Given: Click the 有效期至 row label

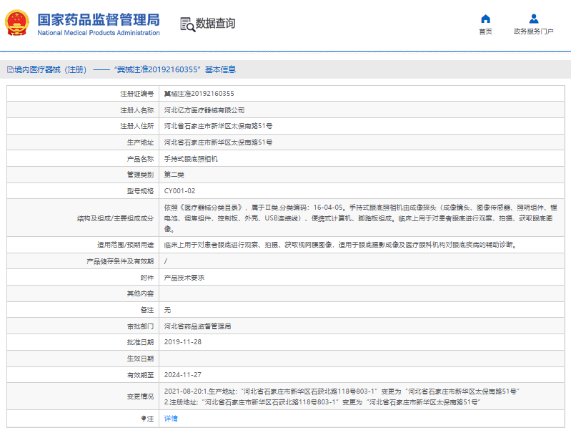Looking at the screenshot, I should tap(140, 374).
